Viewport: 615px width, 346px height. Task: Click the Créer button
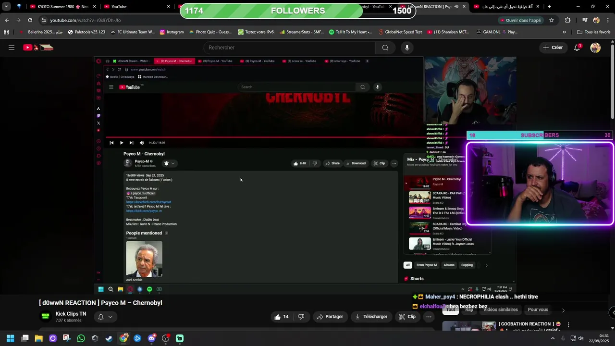point(553,48)
